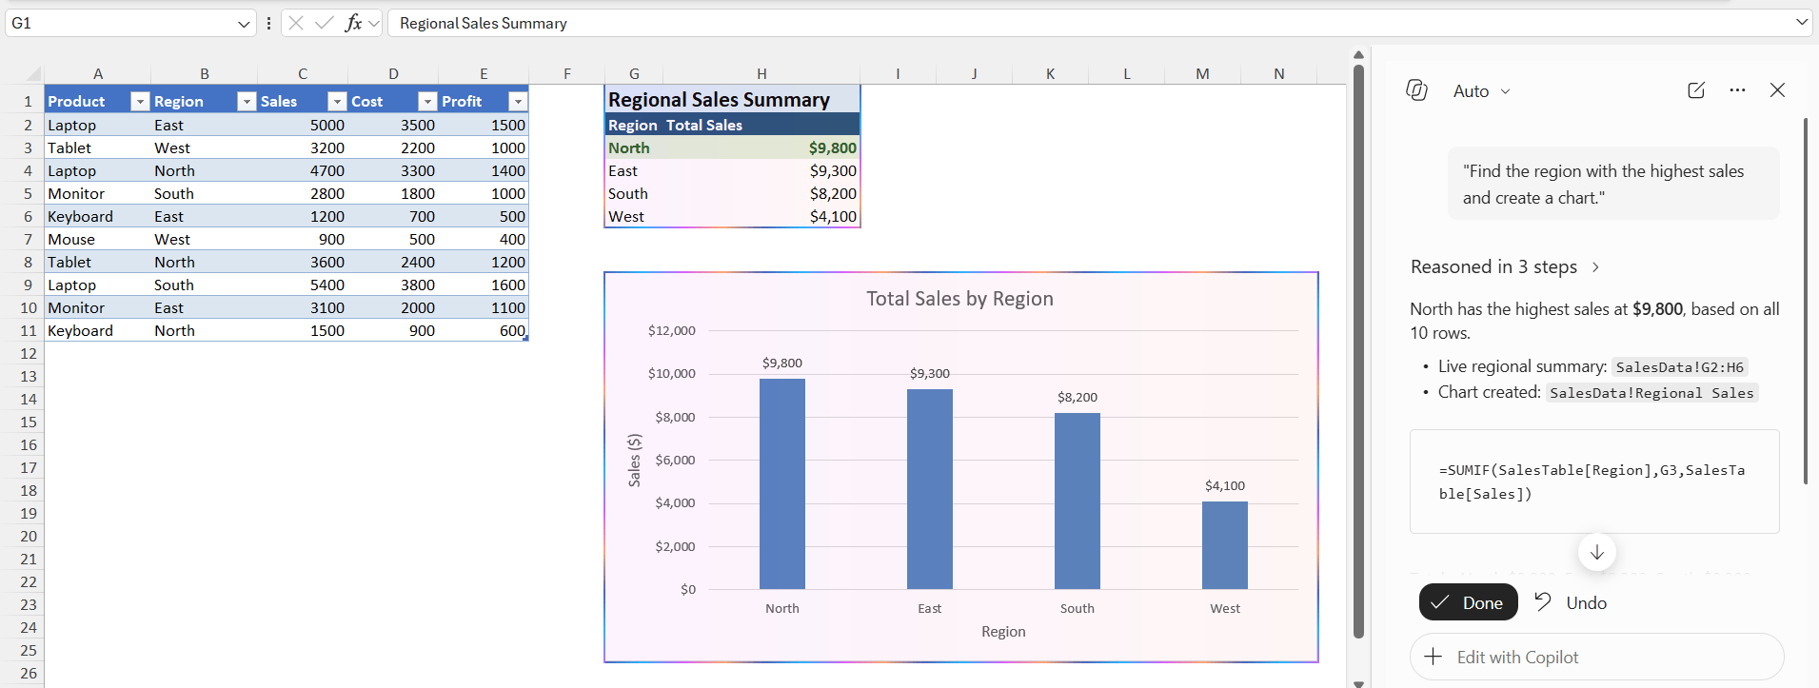Click the Done button
Viewport: 1819px width, 688px height.
point(1469,602)
